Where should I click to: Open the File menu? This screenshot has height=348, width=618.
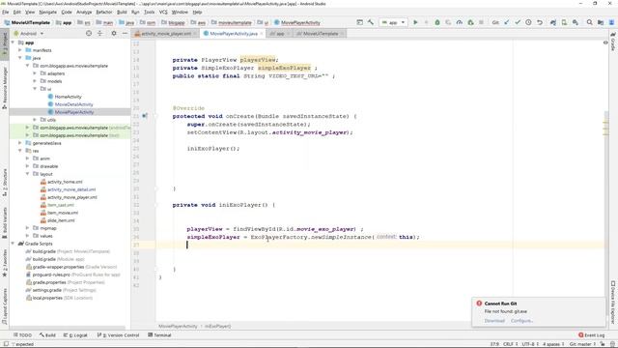click(6, 13)
